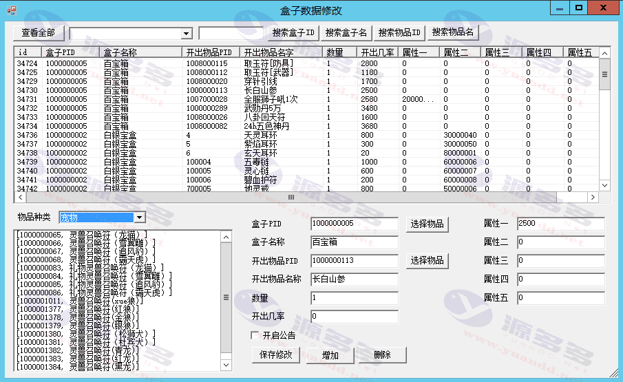Sort by the 开出几率 column header
The image size is (623, 382).
pos(376,52)
